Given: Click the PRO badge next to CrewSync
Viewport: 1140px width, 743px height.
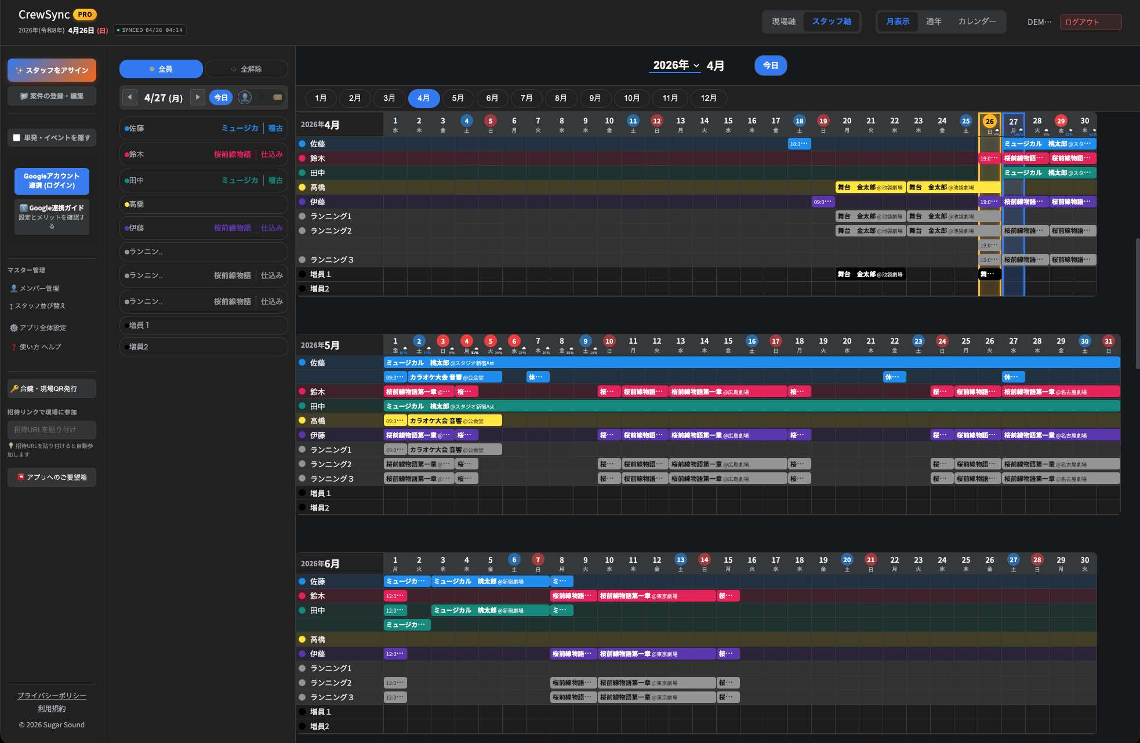Looking at the screenshot, I should [85, 14].
